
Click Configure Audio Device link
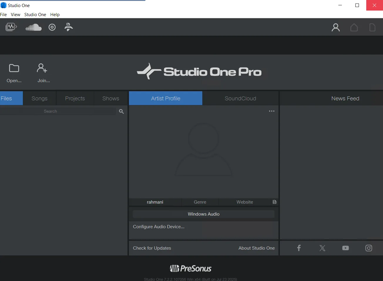159,227
